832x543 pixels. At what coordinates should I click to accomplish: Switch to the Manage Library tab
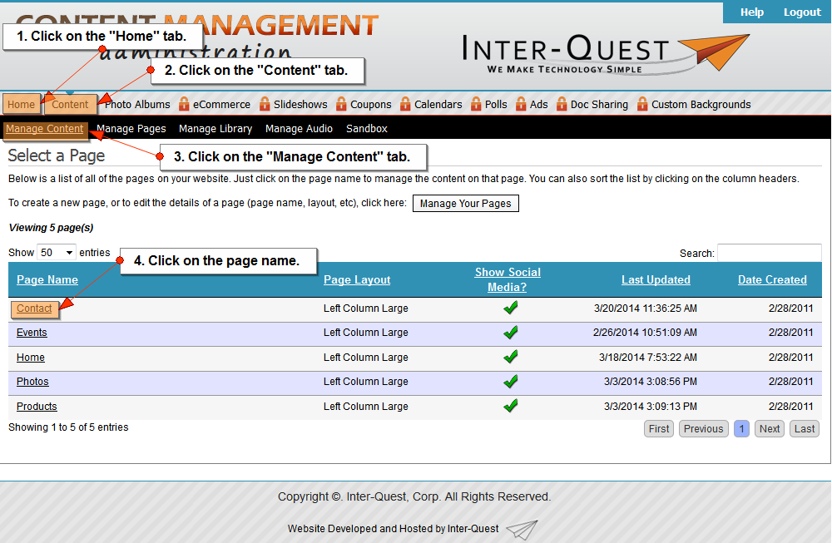click(215, 129)
